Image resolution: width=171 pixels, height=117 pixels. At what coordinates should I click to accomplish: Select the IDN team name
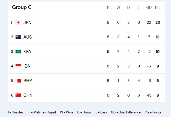click(27, 66)
